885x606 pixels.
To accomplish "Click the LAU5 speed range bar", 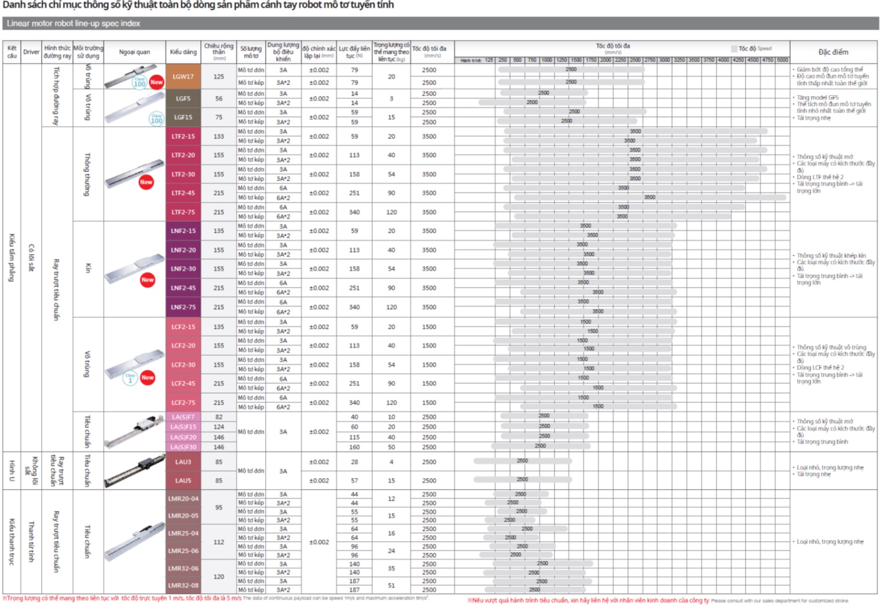I will [522, 480].
